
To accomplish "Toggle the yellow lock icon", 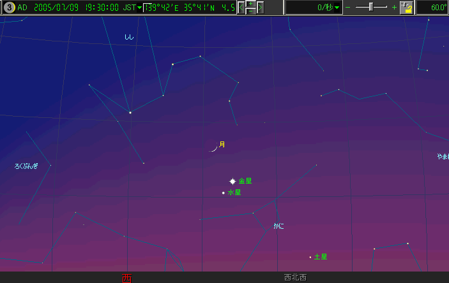I will pos(406,8).
